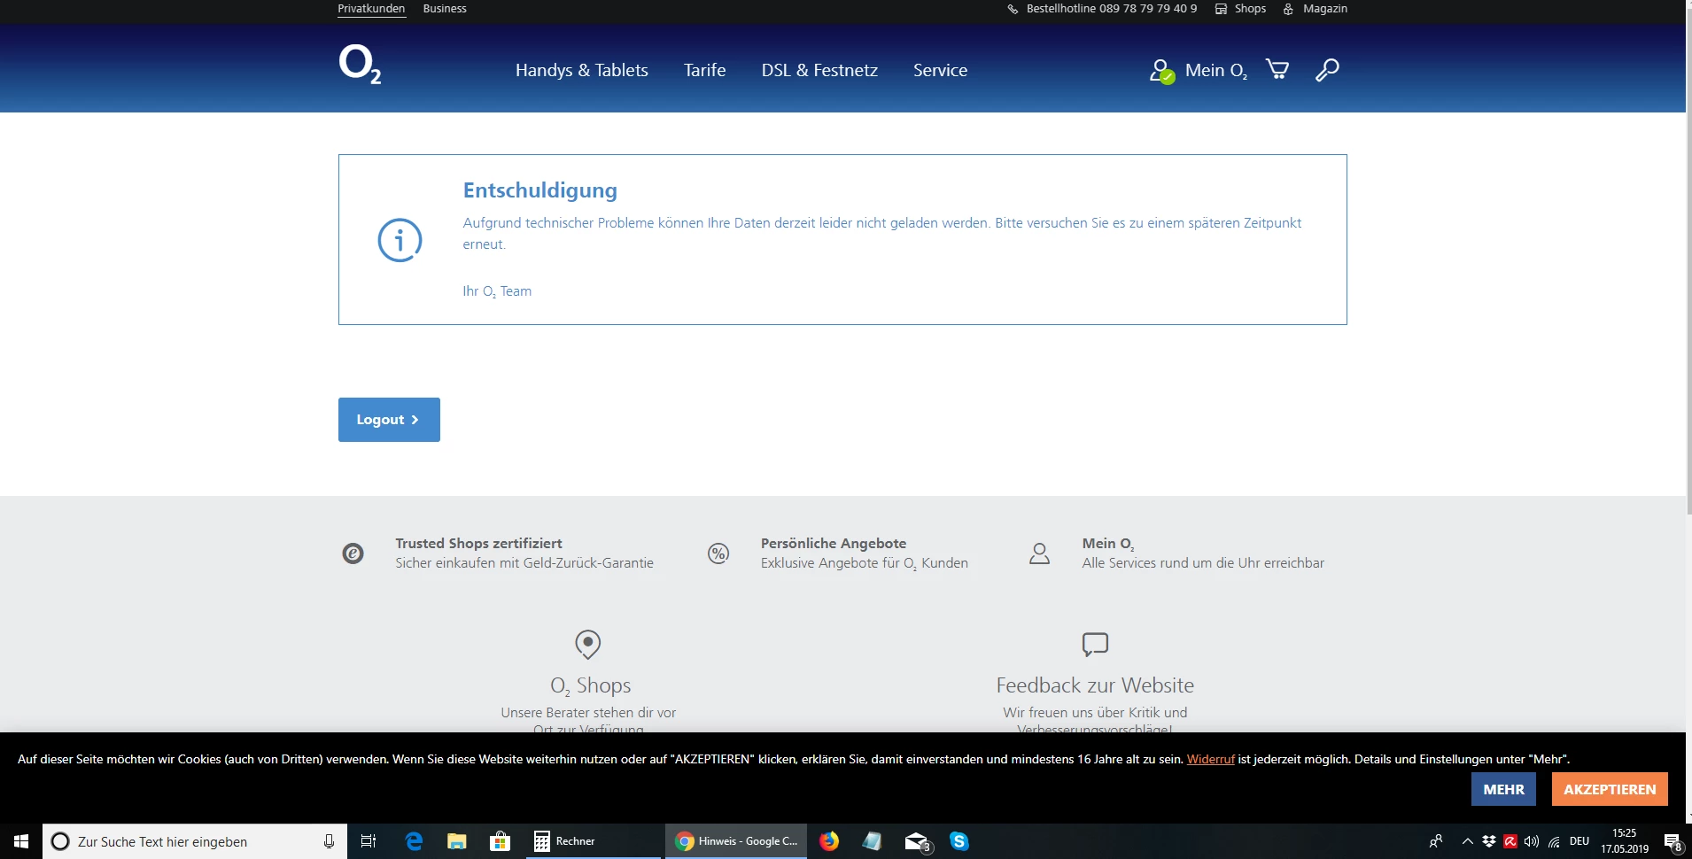The image size is (1692, 859).
Task: Open the Feedback zur Website link
Action: pyautogui.click(x=1095, y=685)
